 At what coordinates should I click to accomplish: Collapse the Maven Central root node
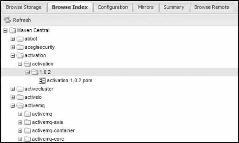pyautogui.click(x=5, y=31)
